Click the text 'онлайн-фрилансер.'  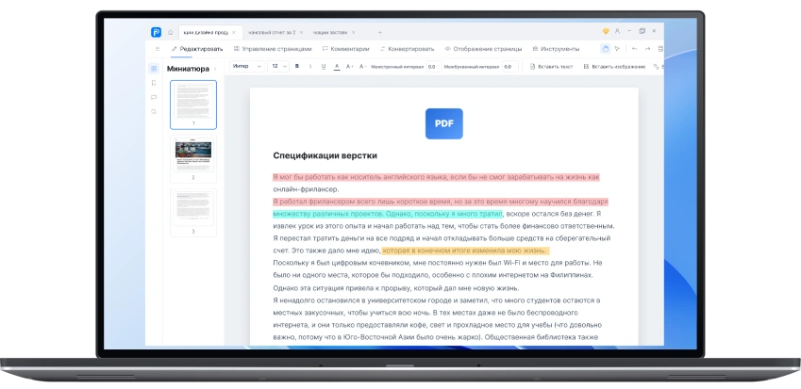pyautogui.click(x=306, y=189)
